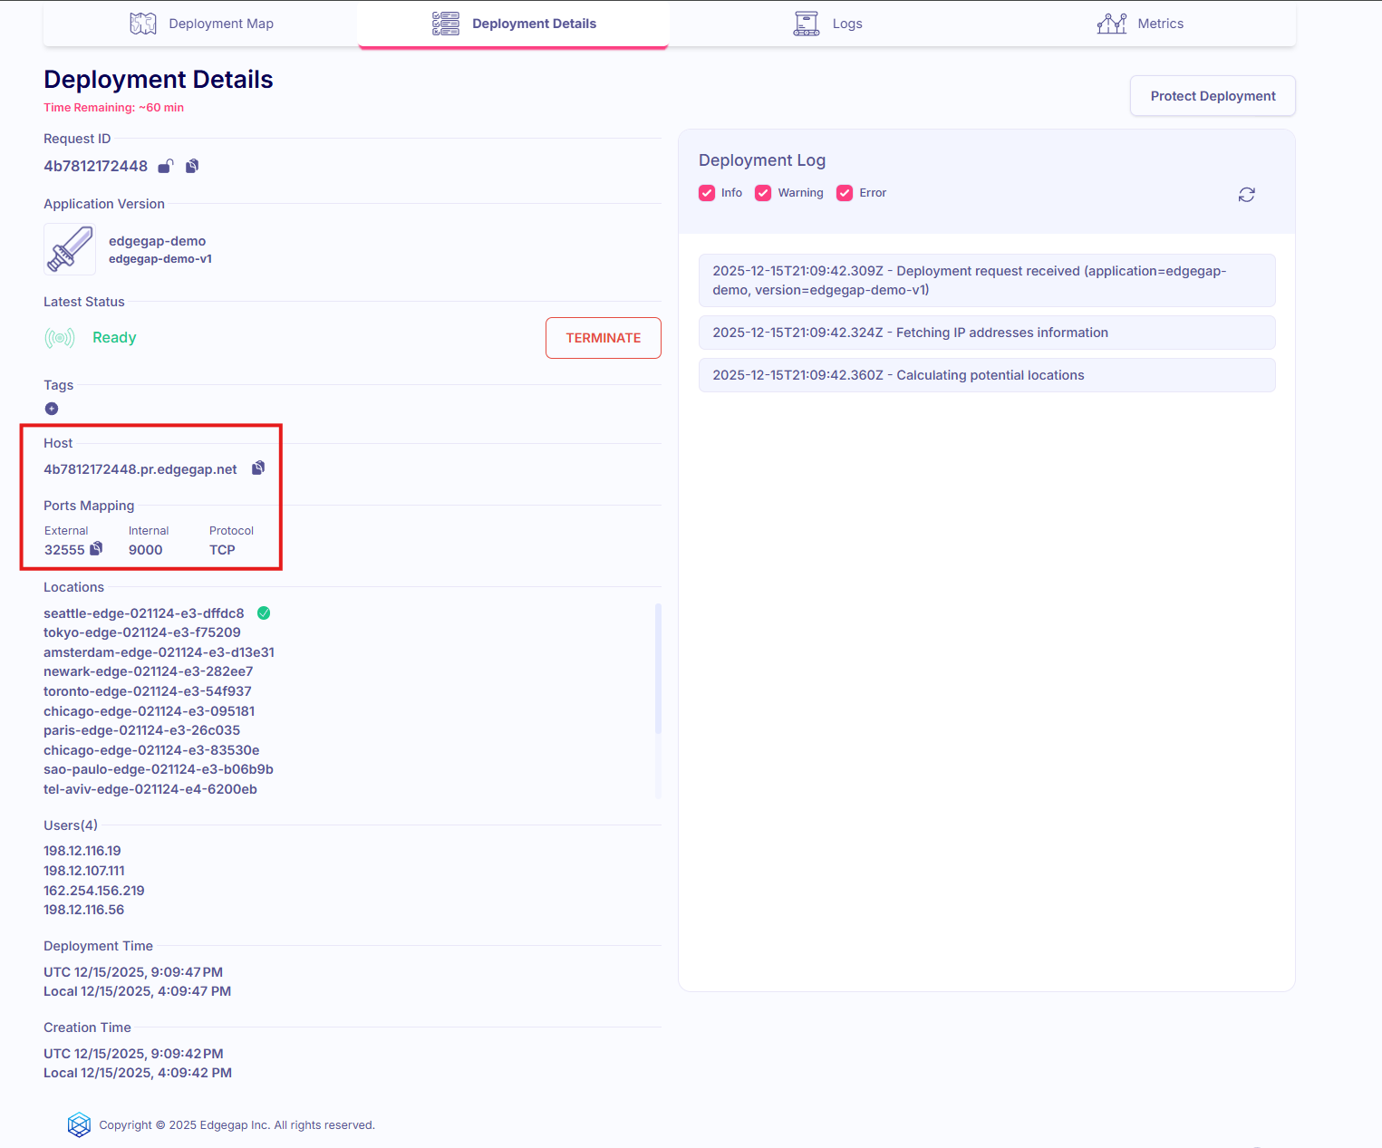
Task: Click the Ready status broadcast icon
Action: pos(60,338)
